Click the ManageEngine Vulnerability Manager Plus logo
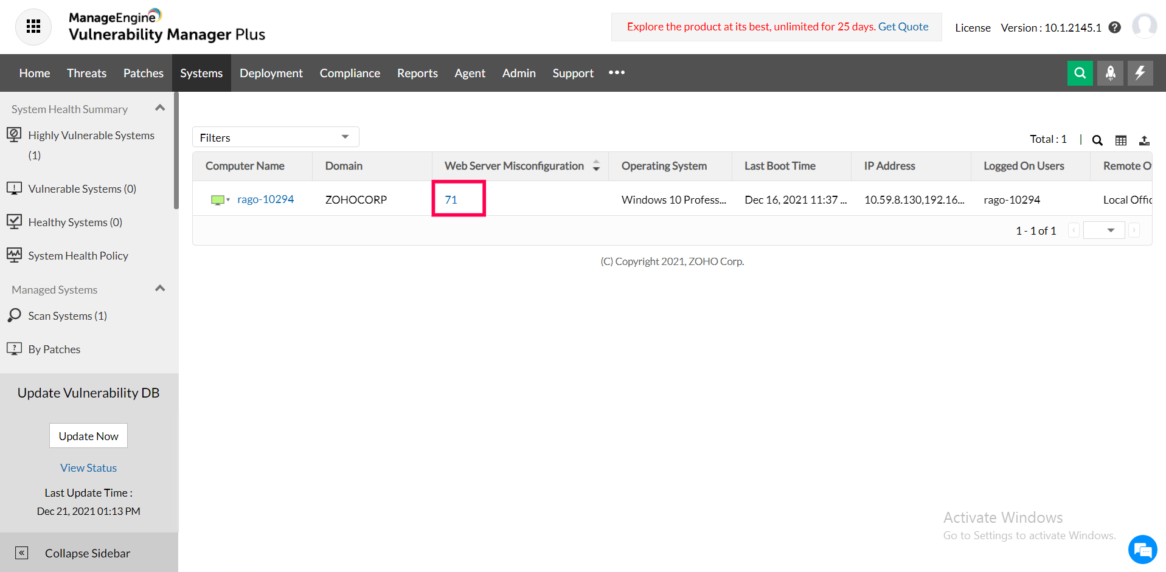Screen dimensions: 1166x572 pyautogui.click(x=167, y=26)
